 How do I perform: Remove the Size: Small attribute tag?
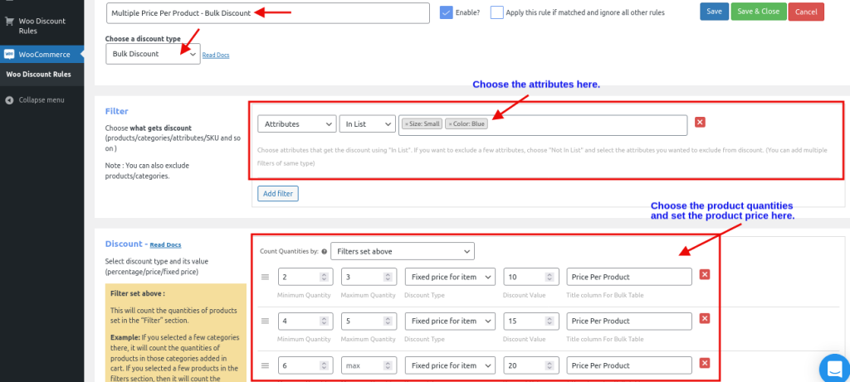407,124
